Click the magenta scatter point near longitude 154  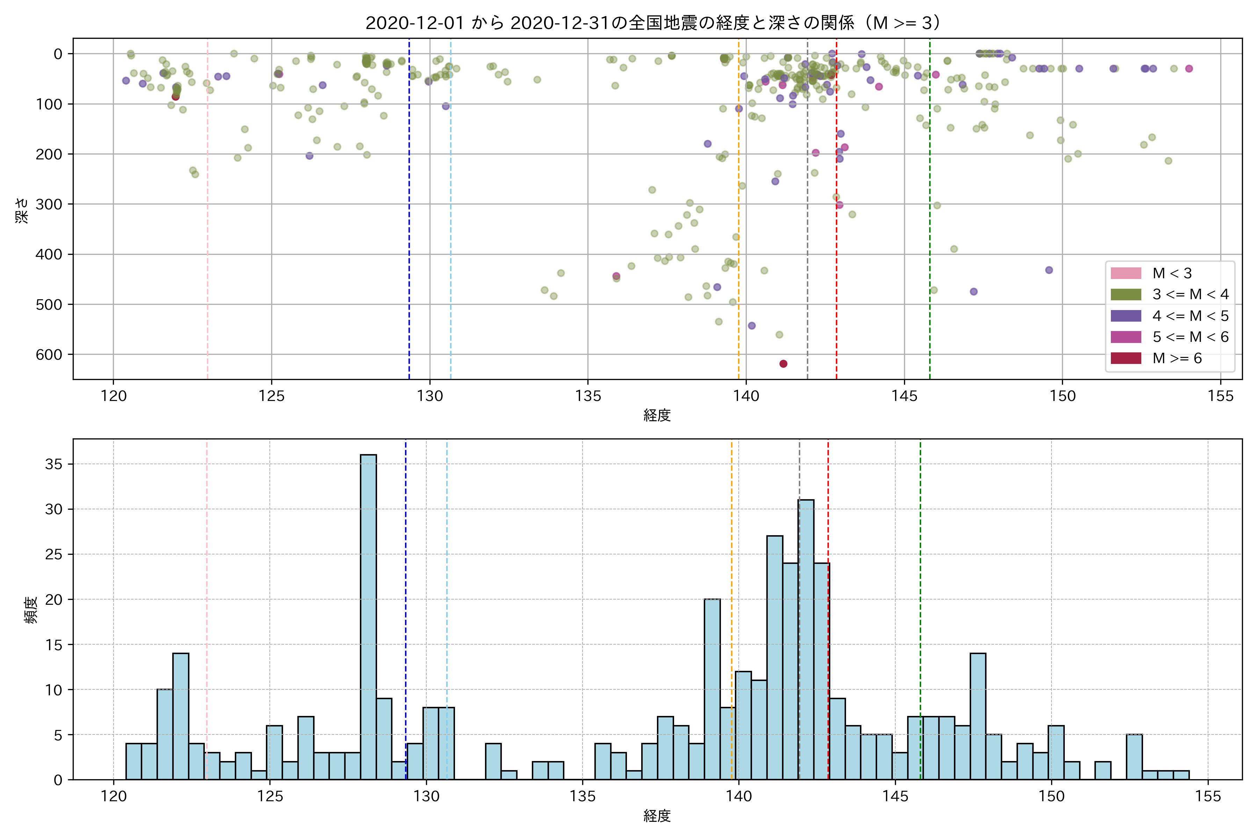(x=1189, y=69)
